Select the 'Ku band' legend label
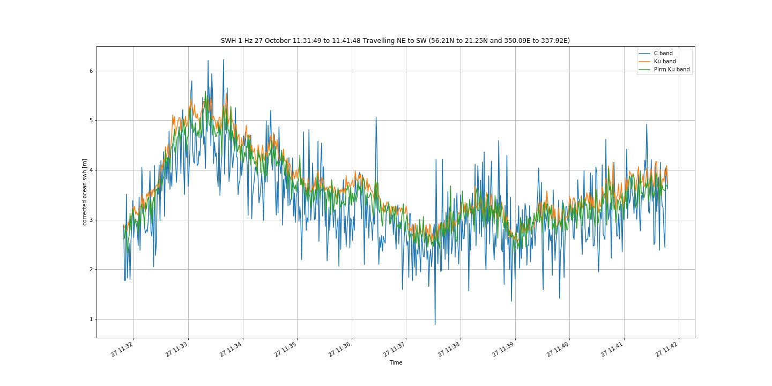This screenshot has height=386, width=772. point(664,62)
